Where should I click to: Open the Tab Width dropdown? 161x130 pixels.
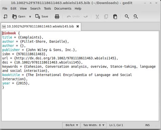pyautogui.click(x=94, y=125)
